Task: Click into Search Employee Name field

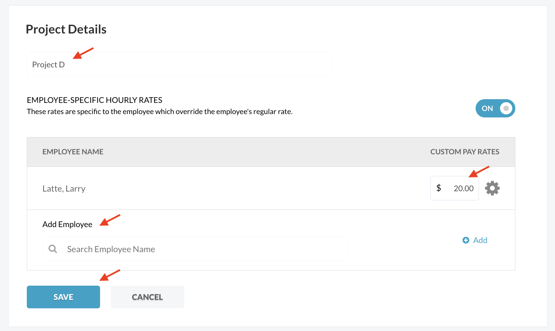Action: [195, 249]
